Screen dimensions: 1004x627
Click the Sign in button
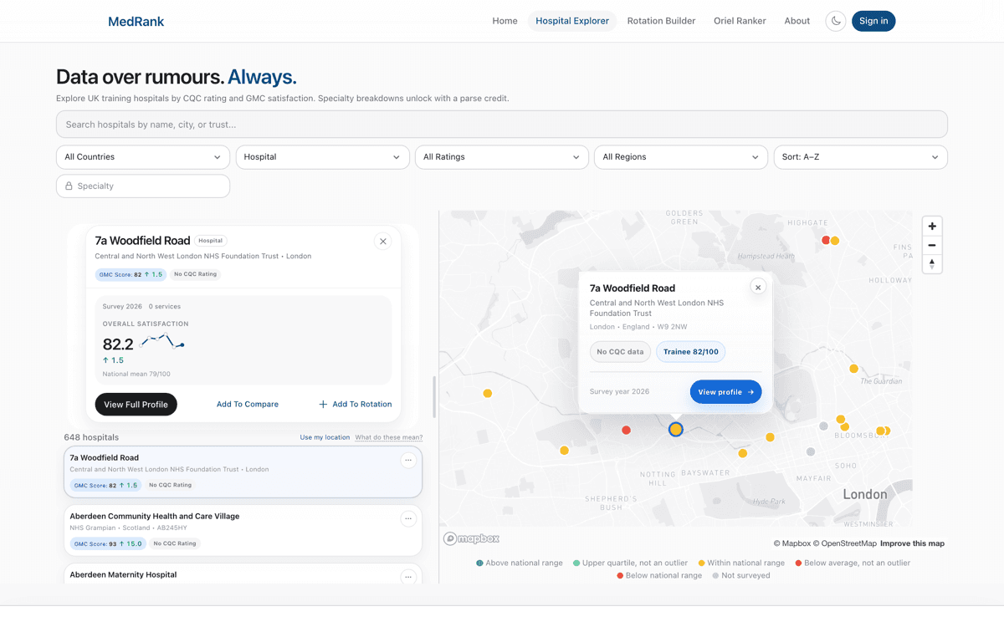point(873,21)
